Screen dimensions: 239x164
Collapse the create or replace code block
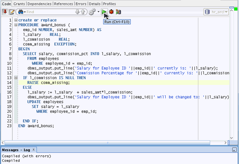coord(15,20)
